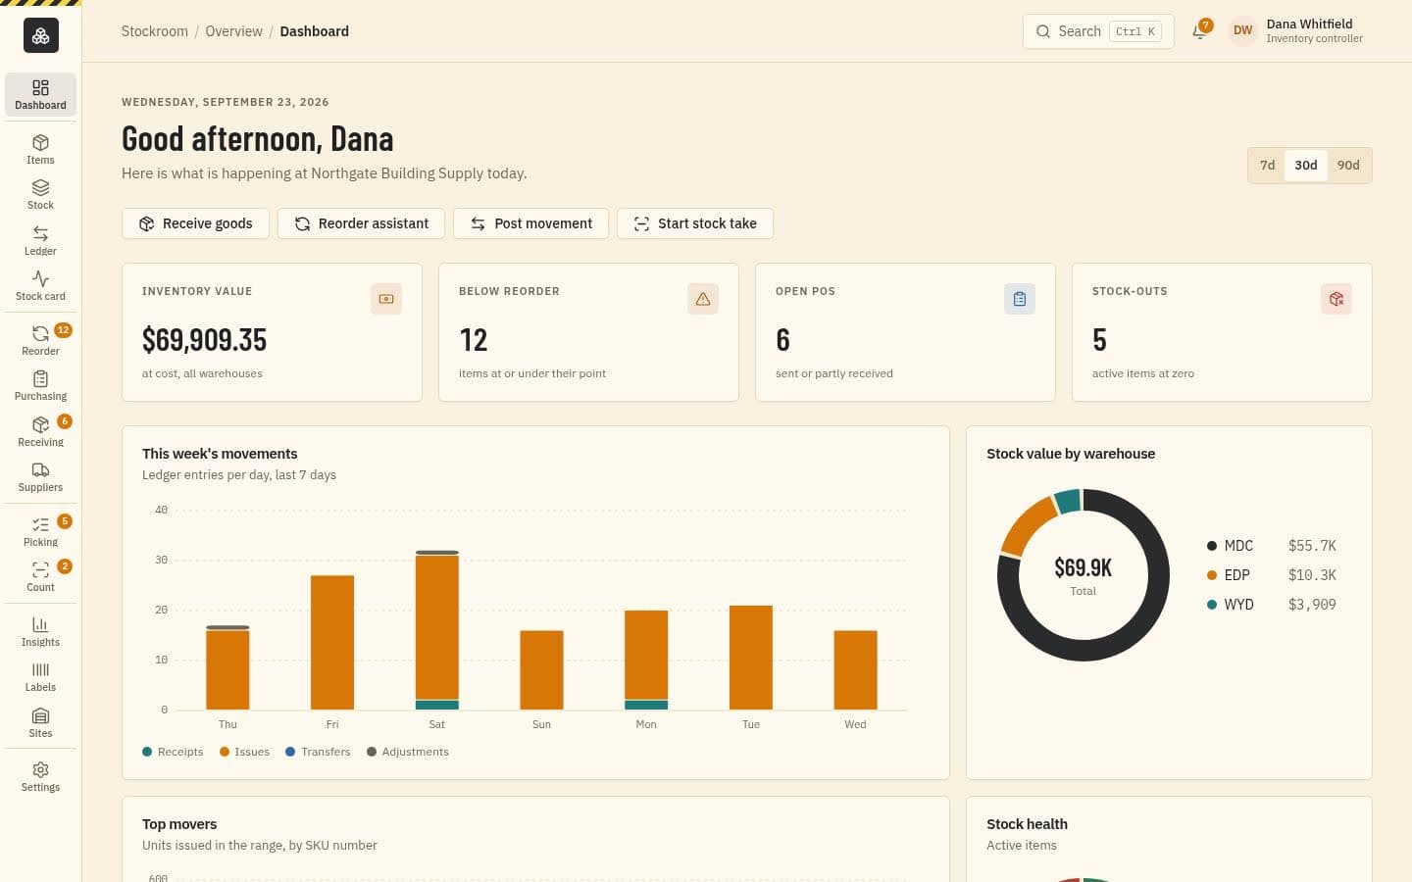This screenshot has height=882, width=1412.
Task: Click the notifications bell icon
Action: [1199, 31]
